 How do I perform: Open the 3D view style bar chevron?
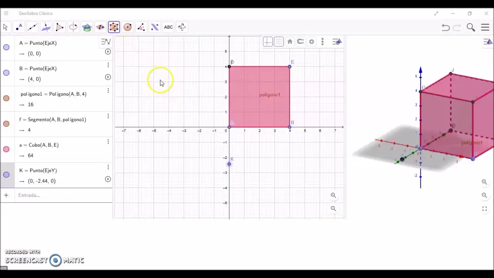487,42
